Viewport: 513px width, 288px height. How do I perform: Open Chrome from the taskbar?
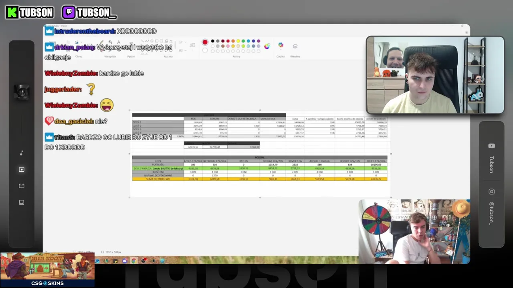134,261
